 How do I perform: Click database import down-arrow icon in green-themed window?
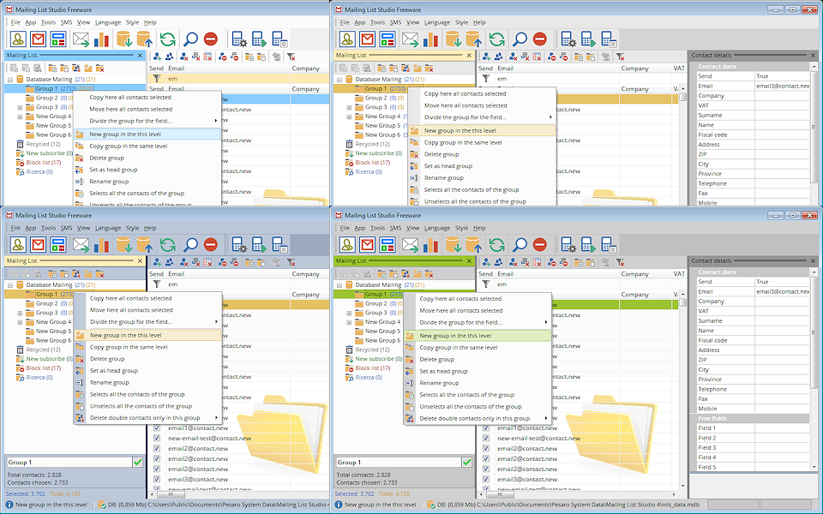click(x=453, y=245)
